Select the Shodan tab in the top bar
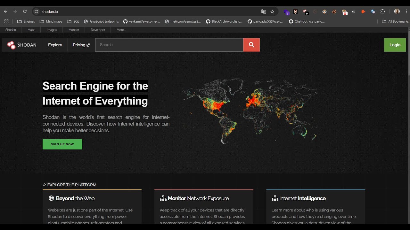410x230 pixels. [11, 30]
